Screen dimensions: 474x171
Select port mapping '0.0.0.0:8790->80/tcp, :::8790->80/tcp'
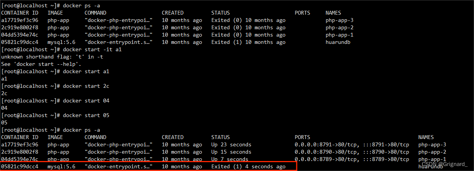click(352, 152)
